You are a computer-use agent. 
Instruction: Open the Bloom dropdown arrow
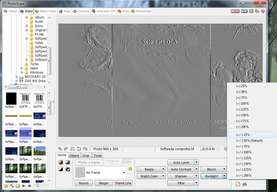(224, 169)
